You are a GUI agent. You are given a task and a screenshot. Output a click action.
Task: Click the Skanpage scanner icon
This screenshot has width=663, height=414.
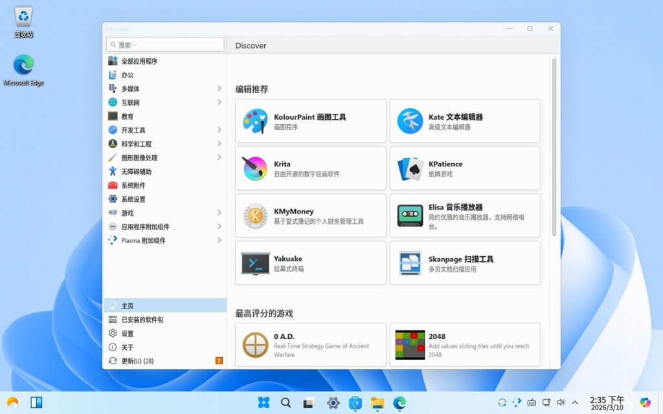(410, 263)
